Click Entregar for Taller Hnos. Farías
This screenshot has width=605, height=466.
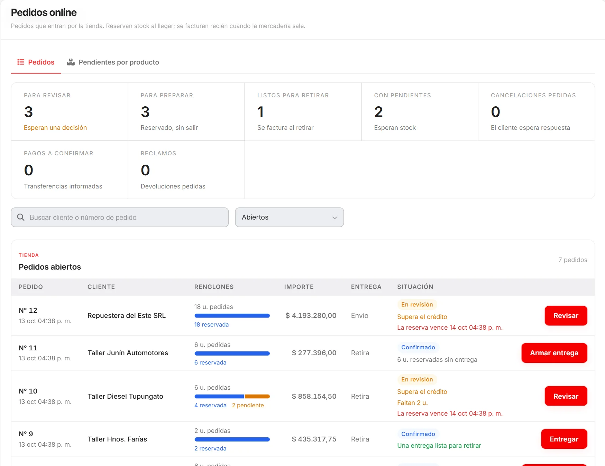pyautogui.click(x=564, y=439)
